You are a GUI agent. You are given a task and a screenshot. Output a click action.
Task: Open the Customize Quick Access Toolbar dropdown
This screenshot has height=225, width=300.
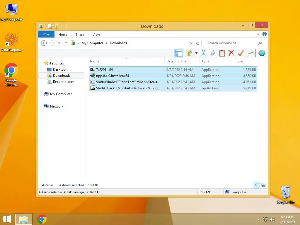[x=62, y=27]
